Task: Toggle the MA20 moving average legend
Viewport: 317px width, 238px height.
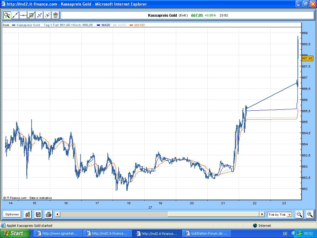Action: 103,25
